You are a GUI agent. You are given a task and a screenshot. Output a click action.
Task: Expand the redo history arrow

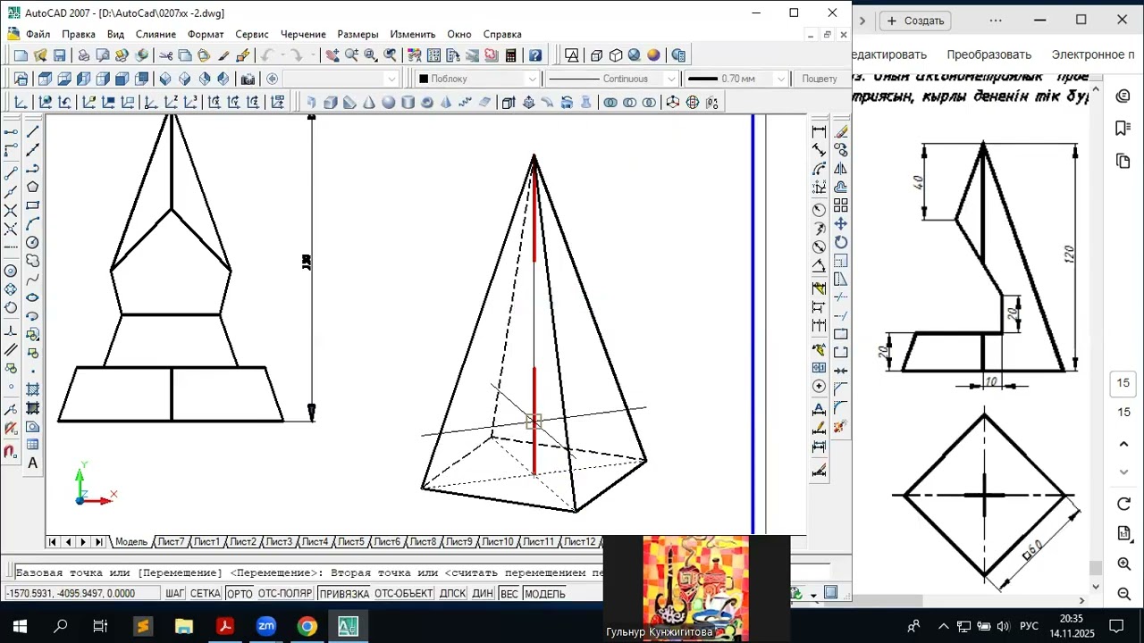click(311, 55)
